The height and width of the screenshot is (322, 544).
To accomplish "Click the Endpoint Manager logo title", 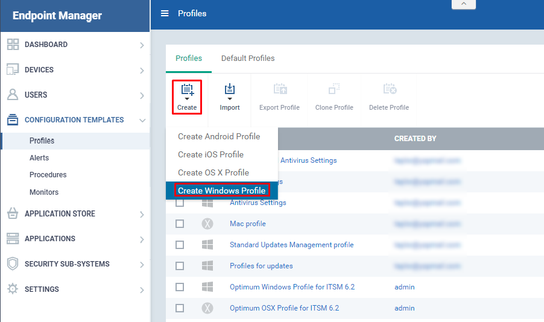I will [57, 16].
